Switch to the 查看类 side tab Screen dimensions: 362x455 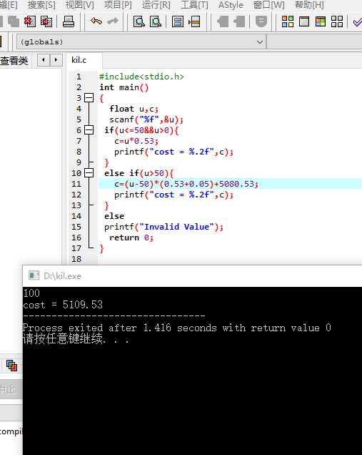click(14, 61)
